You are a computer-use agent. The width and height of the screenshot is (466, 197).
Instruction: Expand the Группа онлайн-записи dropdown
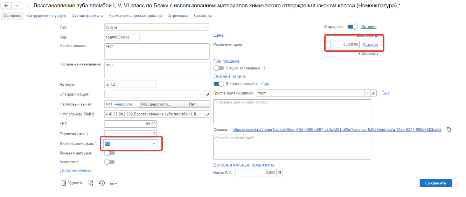coord(367,93)
